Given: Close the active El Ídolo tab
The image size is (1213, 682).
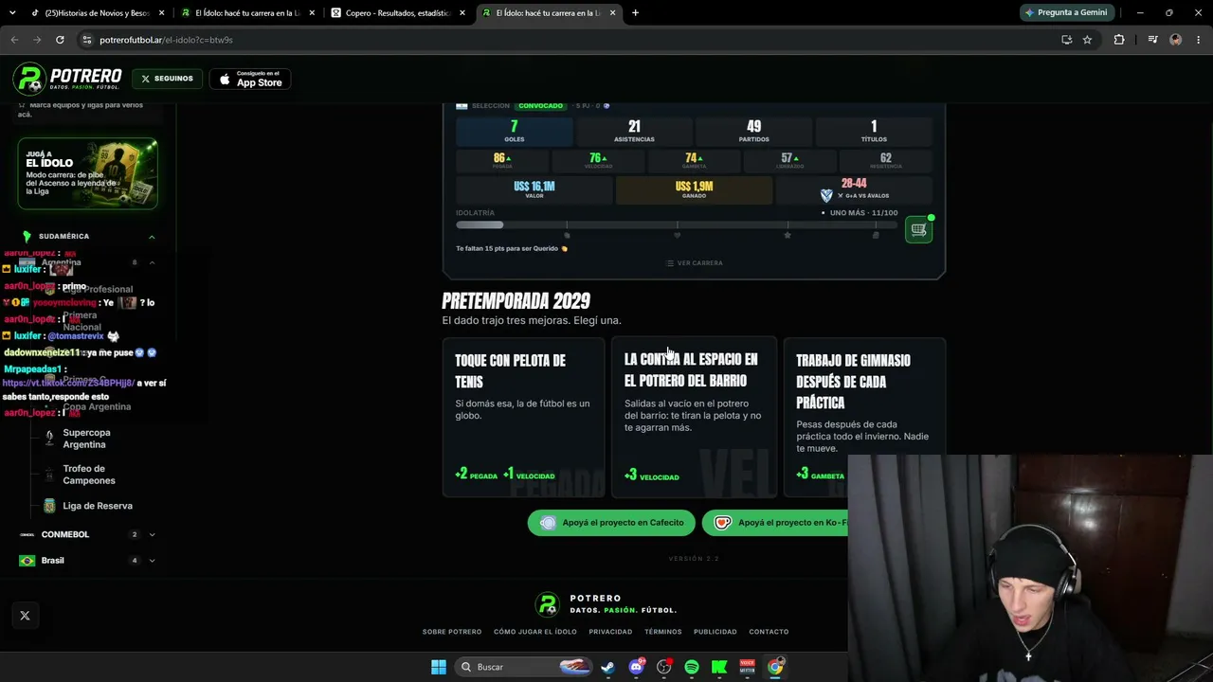Looking at the screenshot, I should (613, 13).
